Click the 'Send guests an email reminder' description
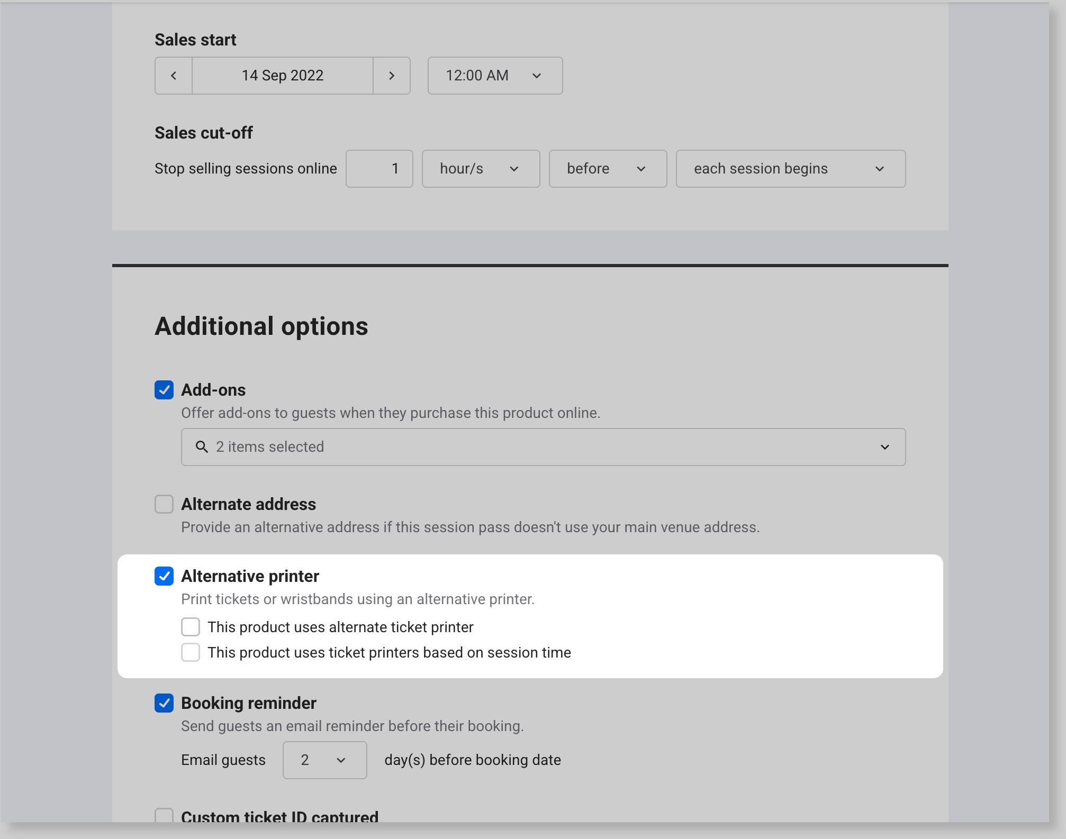Screen dimensions: 1066x839 (353, 726)
